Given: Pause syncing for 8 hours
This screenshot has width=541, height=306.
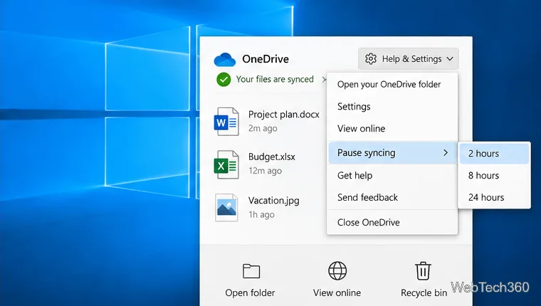Looking at the screenshot, I should 494,176.
